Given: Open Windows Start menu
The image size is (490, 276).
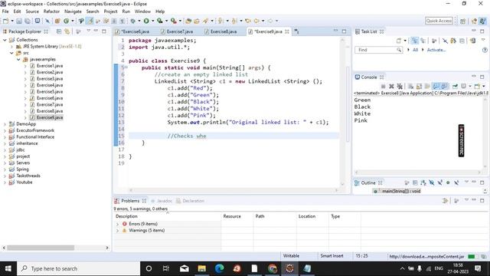Looking at the screenshot, I should click(x=8, y=268).
